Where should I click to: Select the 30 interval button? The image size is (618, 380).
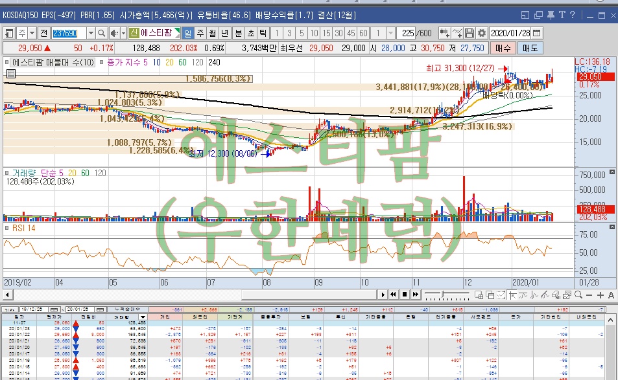[x=339, y=33]
